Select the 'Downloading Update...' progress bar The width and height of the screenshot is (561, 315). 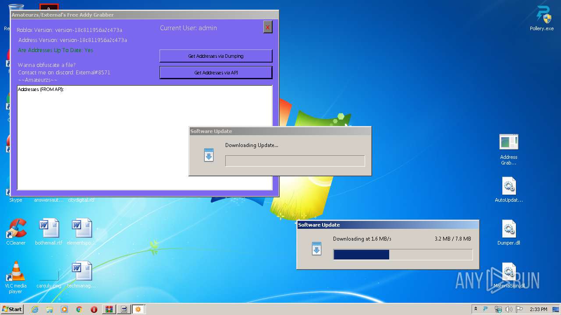click(x=295, y=161)
